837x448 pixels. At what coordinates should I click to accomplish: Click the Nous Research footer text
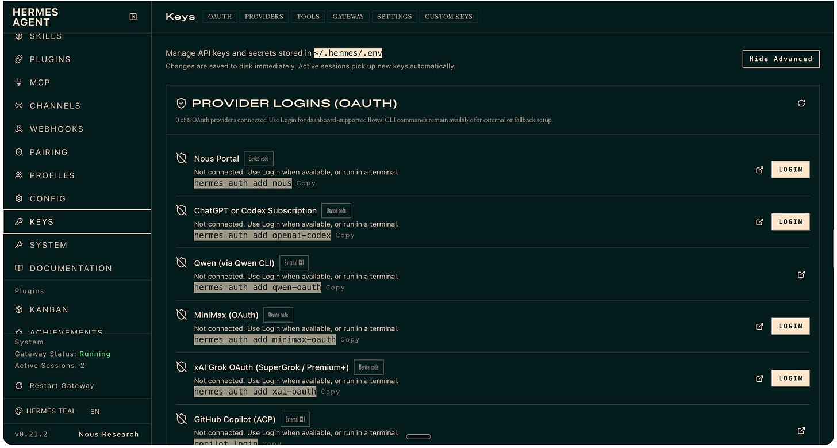(x=109, y=434)
